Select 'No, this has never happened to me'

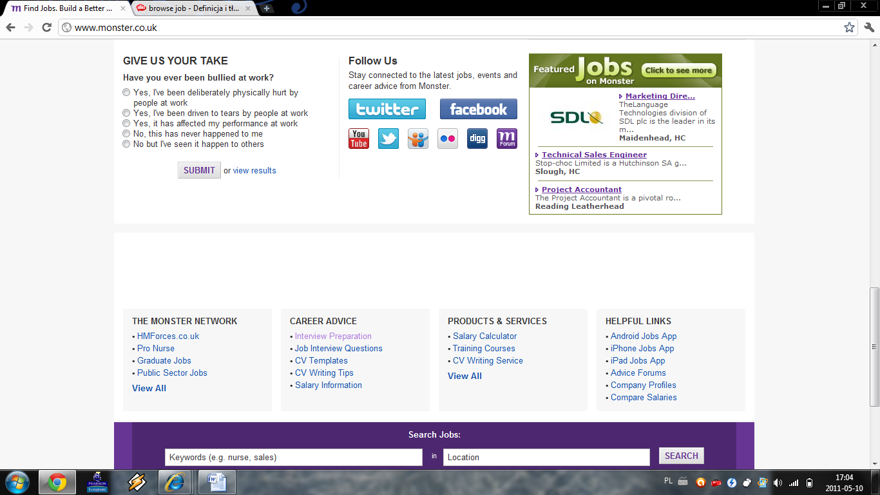(x=126, y=133)
